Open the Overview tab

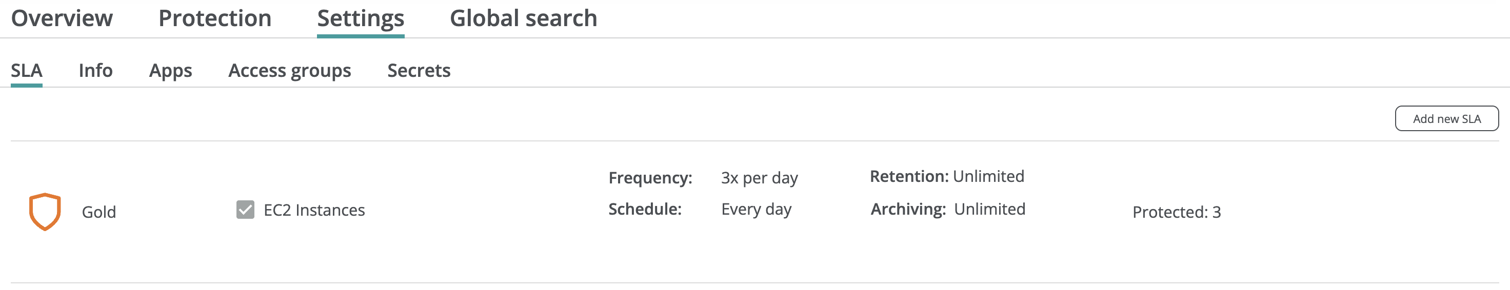62,18
